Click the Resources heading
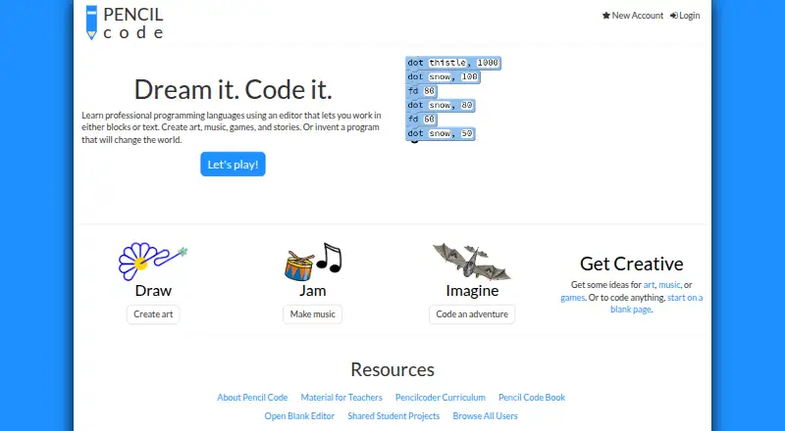 (x=392, y=369)
